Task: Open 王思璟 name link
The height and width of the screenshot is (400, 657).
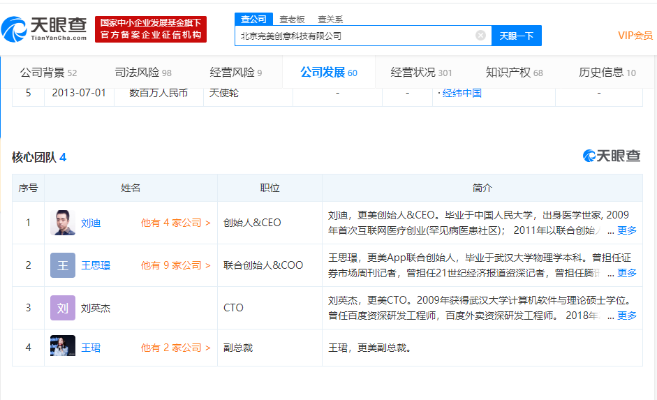Action: [x=96, y=265]
